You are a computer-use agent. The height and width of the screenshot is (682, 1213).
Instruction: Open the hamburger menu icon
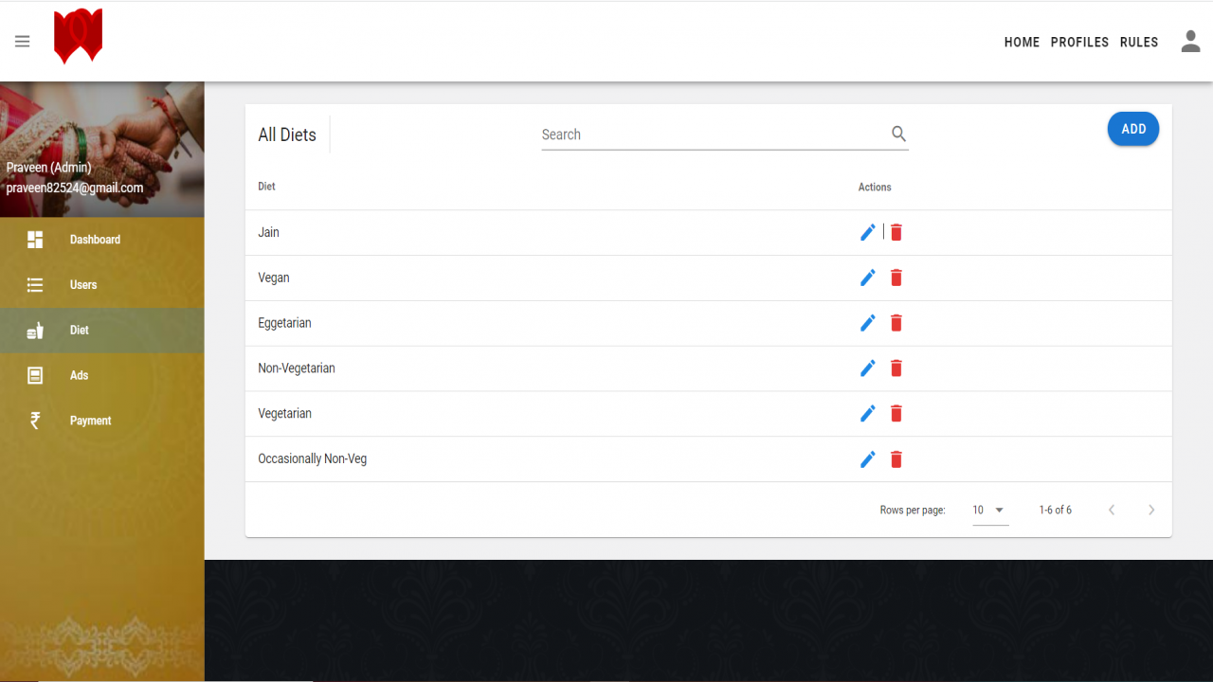(x=23, y=42)
